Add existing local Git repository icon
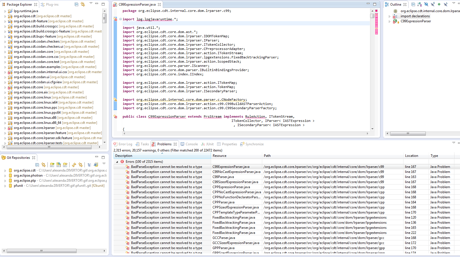This screenshot has height=257, width=460. [52, 165]
